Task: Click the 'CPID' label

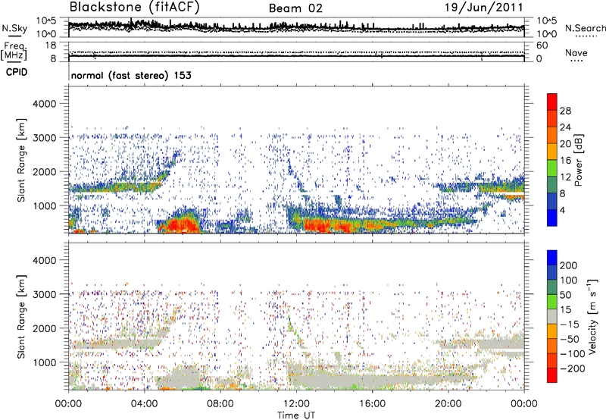Action: 17,72
